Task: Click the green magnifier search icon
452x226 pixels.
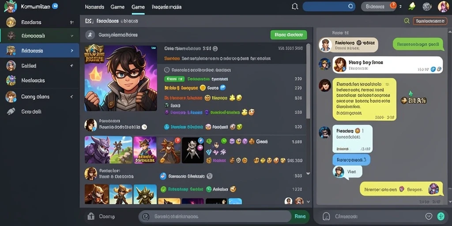Action: [x=407, y=21]
